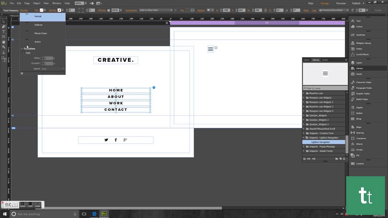Open the Paragraph Styles panel
Screen dimensions: 388x218
[364, 88]
